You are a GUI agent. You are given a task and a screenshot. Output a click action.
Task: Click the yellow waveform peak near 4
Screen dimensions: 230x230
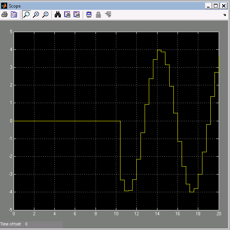click(159, 50)
